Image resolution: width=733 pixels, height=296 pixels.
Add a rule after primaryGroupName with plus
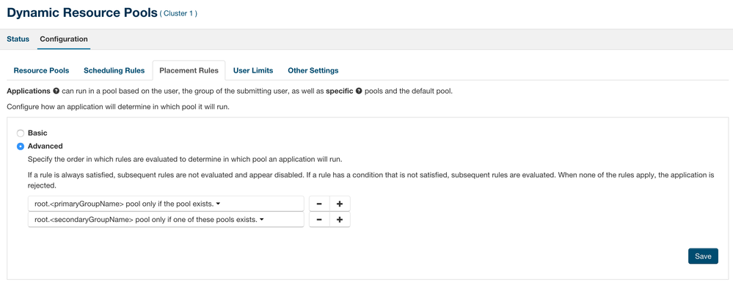coord(340,204)
